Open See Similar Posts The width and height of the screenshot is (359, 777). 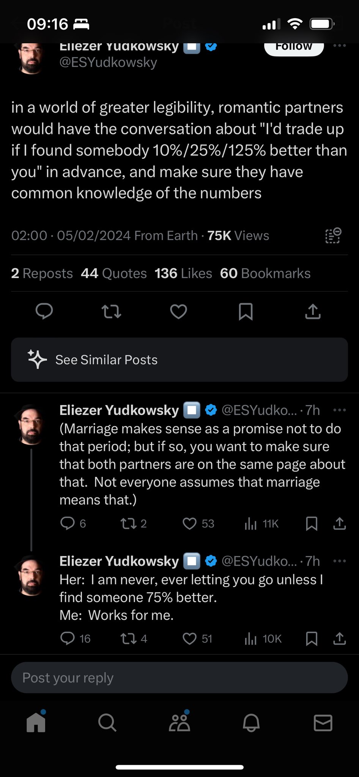pos(179,360)
